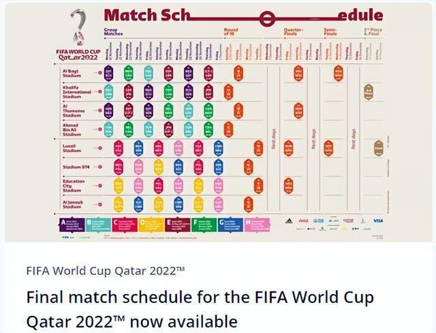Select the Lusail Stadium row label
436x333 pixels.
[72, 148]
